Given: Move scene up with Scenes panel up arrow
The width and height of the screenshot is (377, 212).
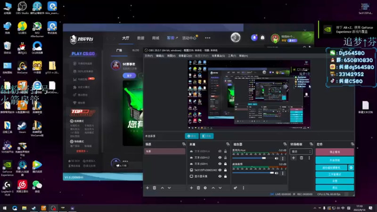Looking at the screenshot, I should (x=162, y=188).
